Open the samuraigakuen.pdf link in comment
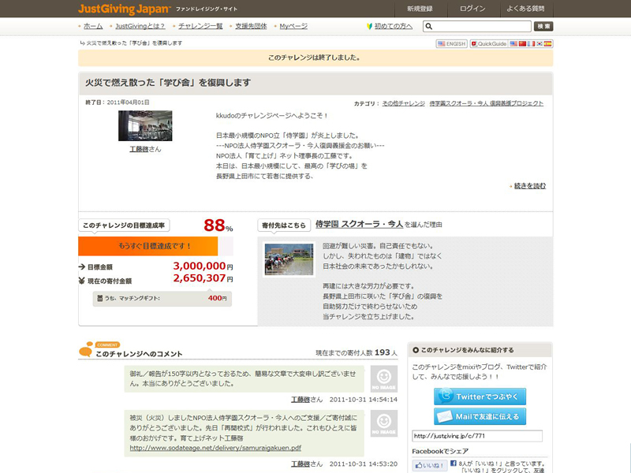Image resolution: width=631 pixels, height=473 pixels. click(215, 448)
